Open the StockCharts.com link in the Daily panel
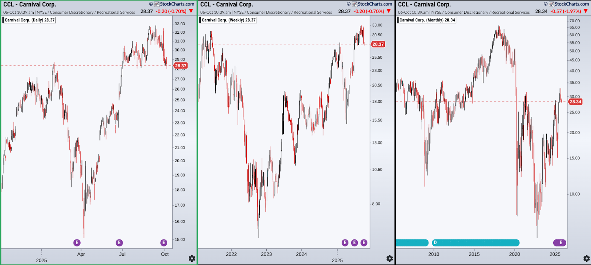The height and width of the screenshot is (265, 591). [x=177, y=4]
